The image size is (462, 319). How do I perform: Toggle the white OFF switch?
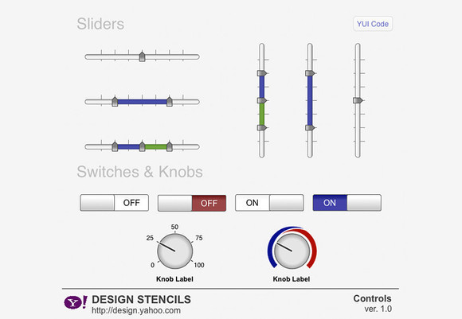(115, 203)
